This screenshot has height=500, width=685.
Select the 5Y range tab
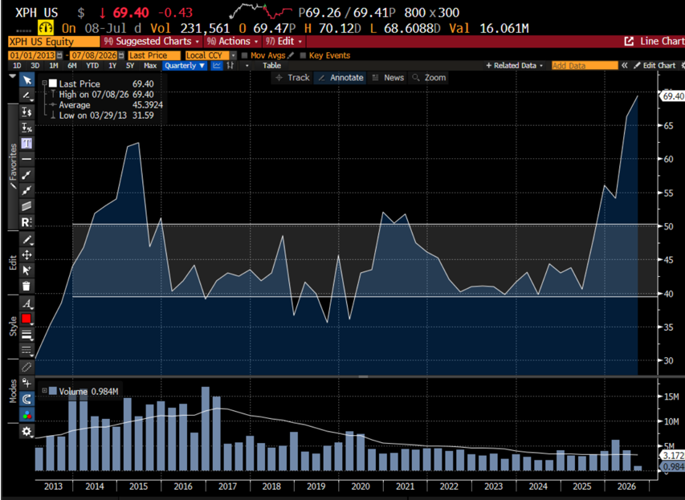click(130, 66)
